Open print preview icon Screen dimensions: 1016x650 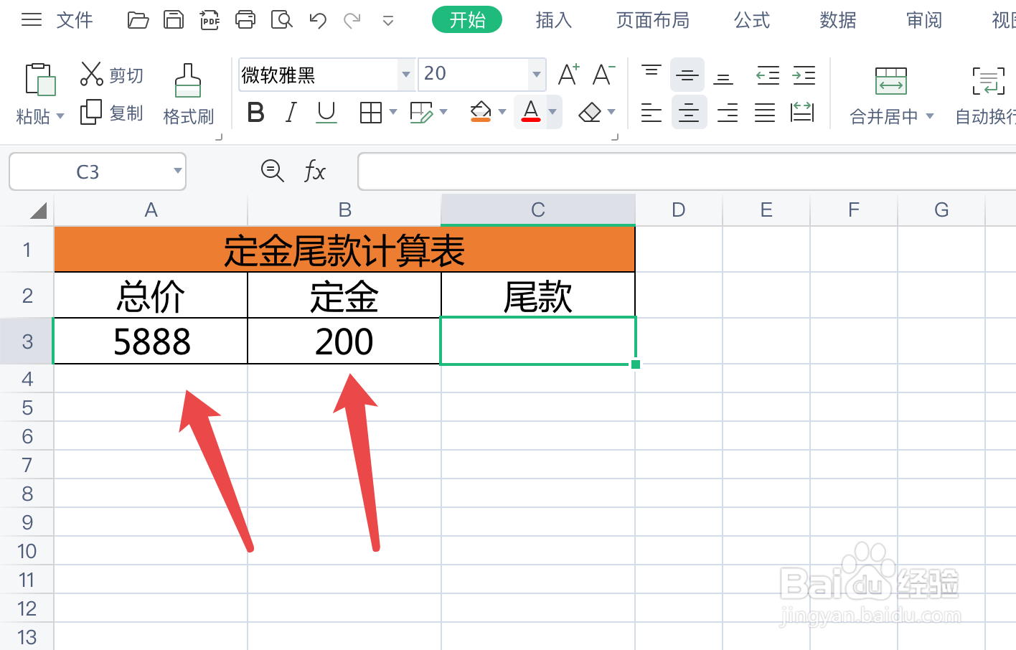coord(281,20)
